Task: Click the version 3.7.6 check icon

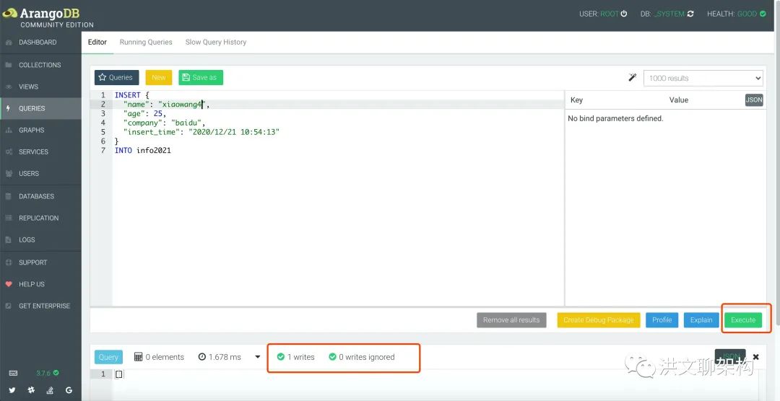Action: point(56,373)
